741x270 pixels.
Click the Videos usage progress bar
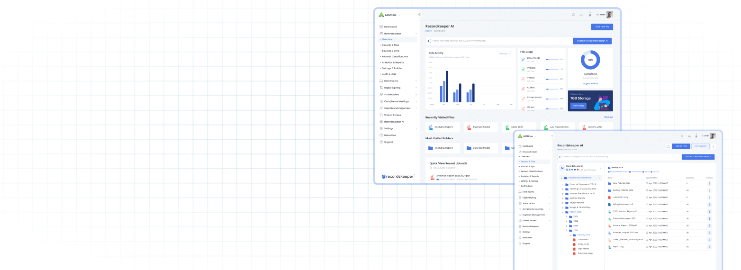[x=551, y=79]
